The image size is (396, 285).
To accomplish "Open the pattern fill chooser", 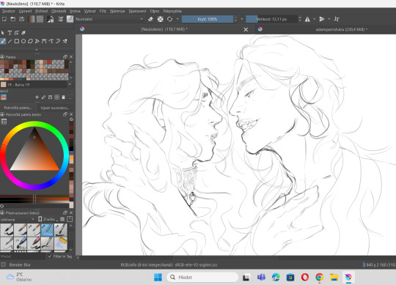I will [x=40, y=19].
